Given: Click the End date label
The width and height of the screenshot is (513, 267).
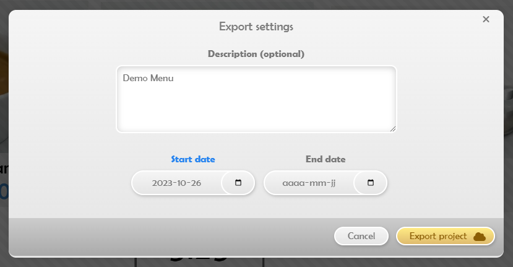Looking at the screenshot, I should (x=325, y=159).
